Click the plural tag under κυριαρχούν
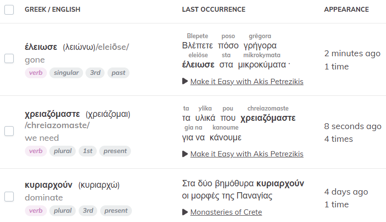 [x=63, y=210]
